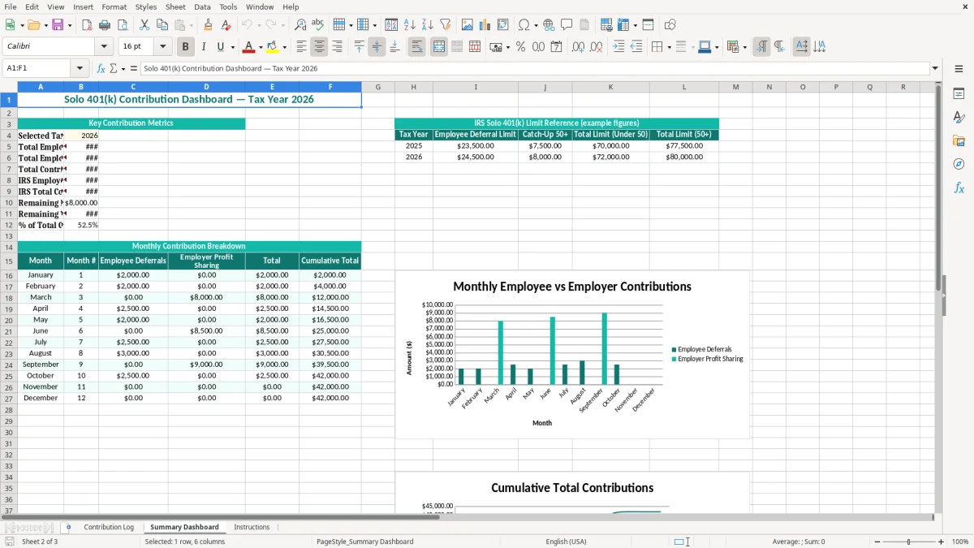This screenshot has height=548, width=974.
Task: Toggle Wrap Text
Action: (x=417, y=47)
